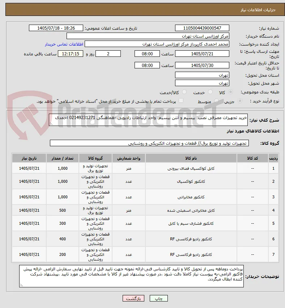Image resolution: width=285 pixels, height=308 pixels.
Task: Click quantity 200 in row 7
Action: tap(63, 254)
